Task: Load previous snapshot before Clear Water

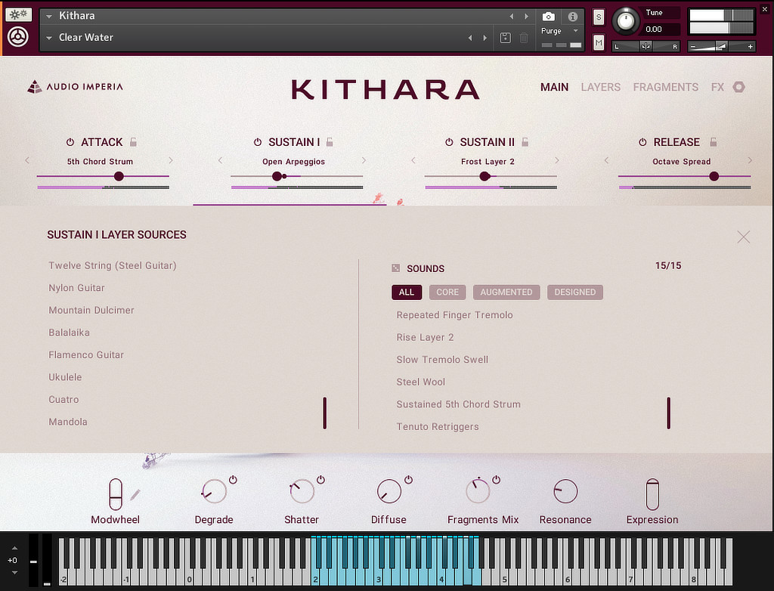Action: [x=470, y=38]
